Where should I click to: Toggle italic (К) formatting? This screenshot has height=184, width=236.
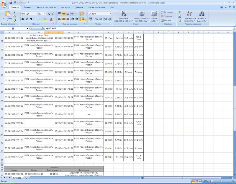coord(27,19)
